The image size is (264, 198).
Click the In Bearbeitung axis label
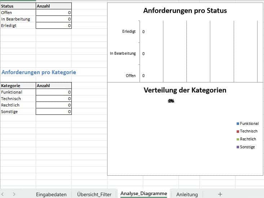point(123,53)
